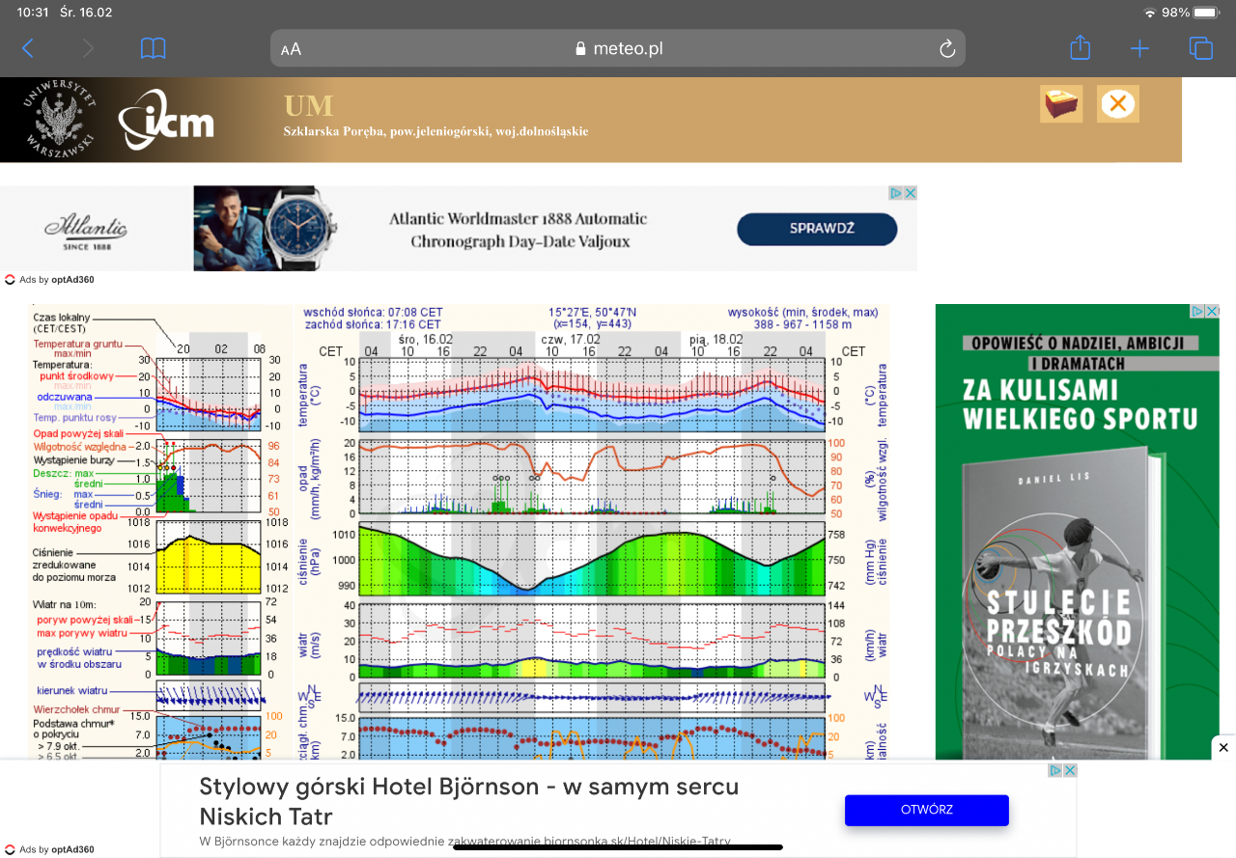
Task: Click the OTWÓRZ button in hotel ad
Action: 927,810
